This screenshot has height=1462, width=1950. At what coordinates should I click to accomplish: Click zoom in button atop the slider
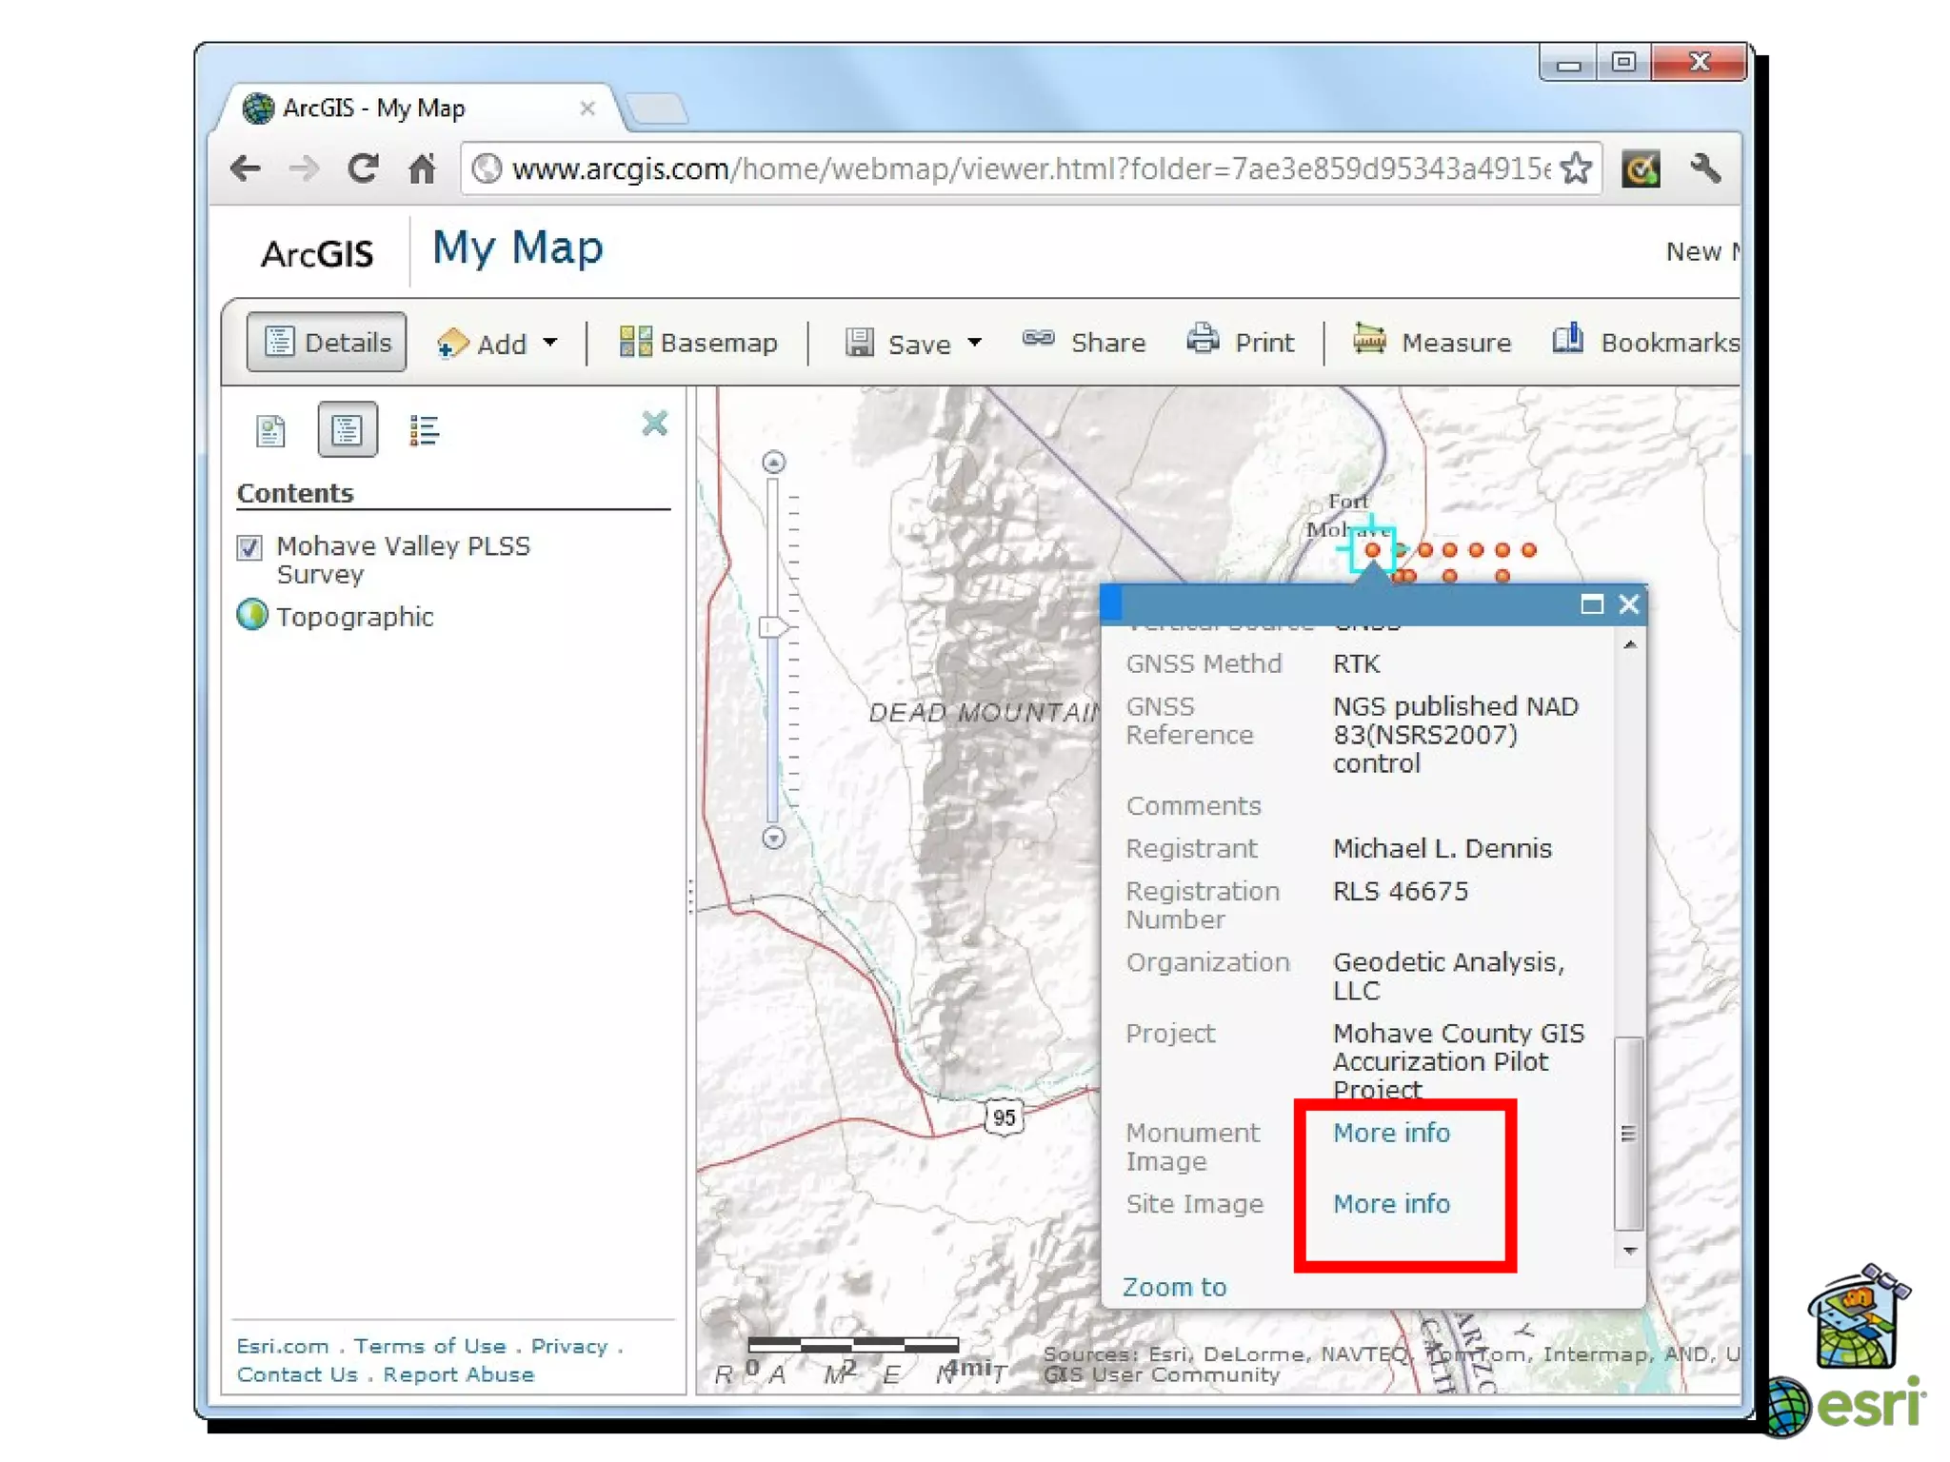(x=774, y=464)
